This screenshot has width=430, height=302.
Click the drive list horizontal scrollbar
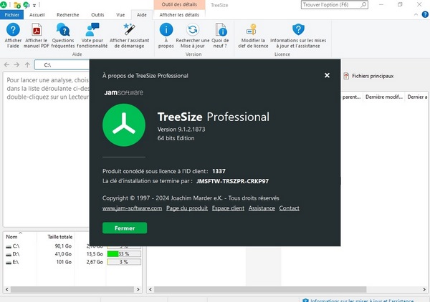(72, 289)
